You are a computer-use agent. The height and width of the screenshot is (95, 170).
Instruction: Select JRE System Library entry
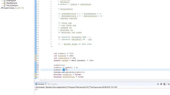coord(12,8)
